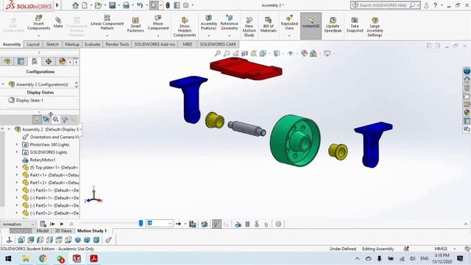The width and height of the screenshot is (471, 265).
Task: Select the Motion Study 1 tab
Action: click(x=92, y=230)
